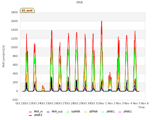Screen dimensions: 160x120
Task: Click the PAR (umol/m2/s) y-axis title
Action: [x=3, y=56]
